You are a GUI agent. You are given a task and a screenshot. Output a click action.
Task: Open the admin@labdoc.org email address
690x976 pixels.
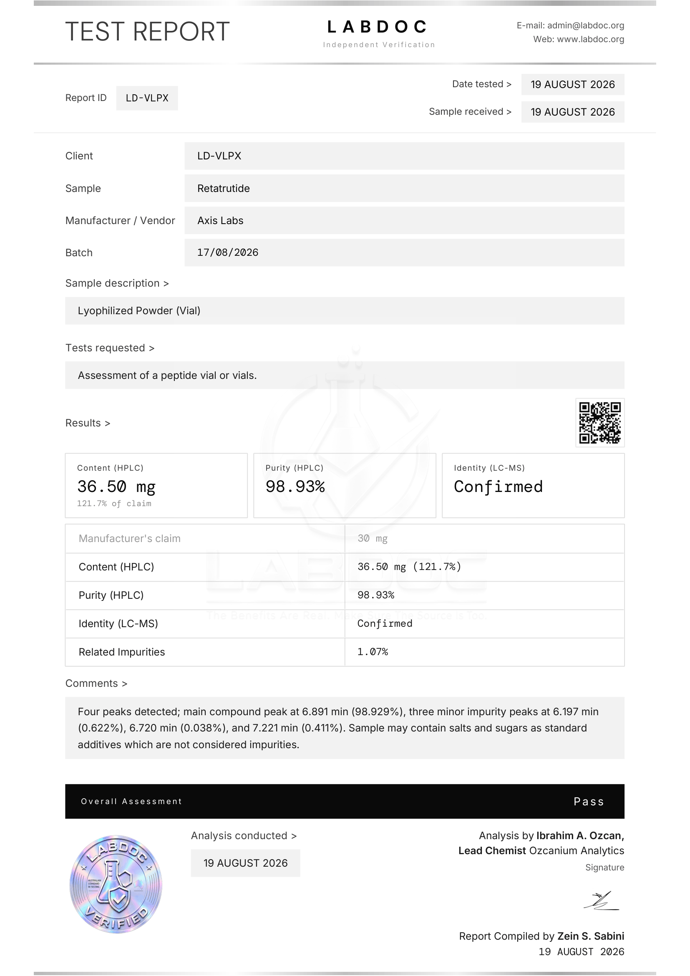click(x=585, y=25)
